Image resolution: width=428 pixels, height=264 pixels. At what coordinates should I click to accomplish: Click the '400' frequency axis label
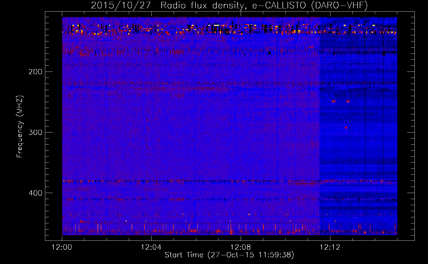[x=35, y=193]
